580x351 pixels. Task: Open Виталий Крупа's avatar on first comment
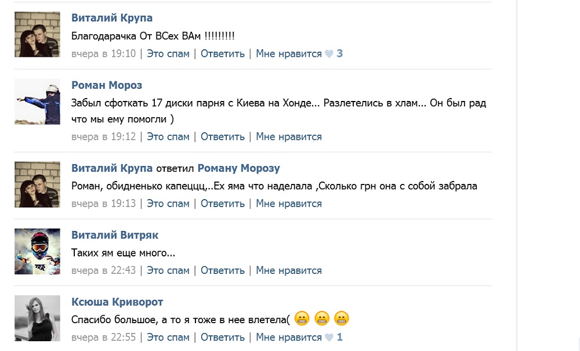(x=37, y=34)
